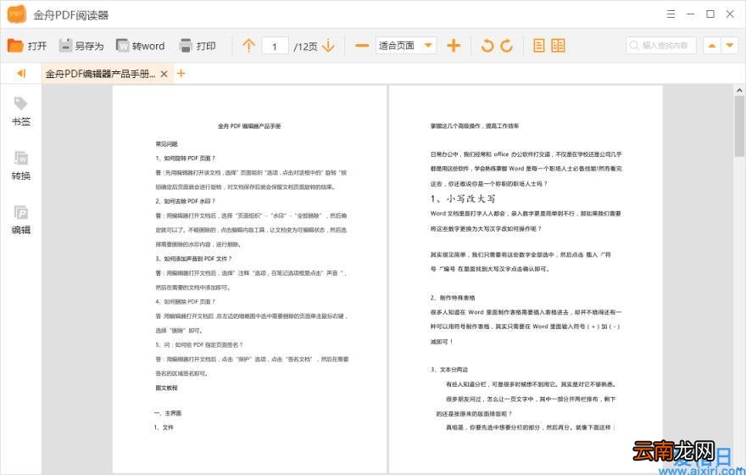Viewport: 746px width, 475px height.
Task: Click text 图文教程 on first page
Action: tap(166, 388)
